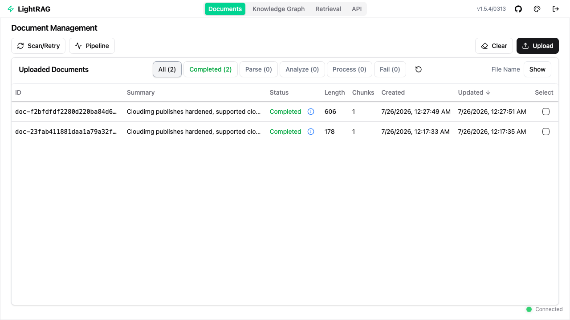Open info icon for doc-f2bfdfdf row
The height and width of the screenshot is (320, 570).
(x=311, y=112)
